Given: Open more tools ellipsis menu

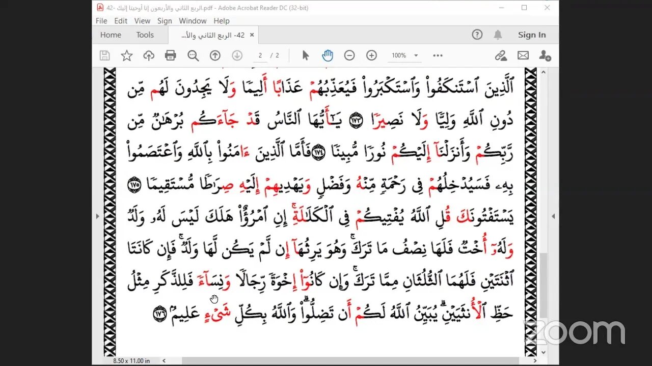Looking at the screenshot, I should [x=438, y=55].
